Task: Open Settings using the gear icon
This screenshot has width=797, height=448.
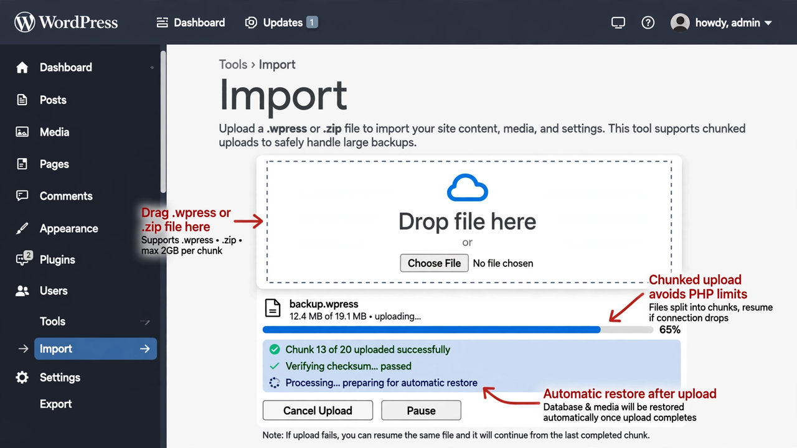Action: [22, 378]
